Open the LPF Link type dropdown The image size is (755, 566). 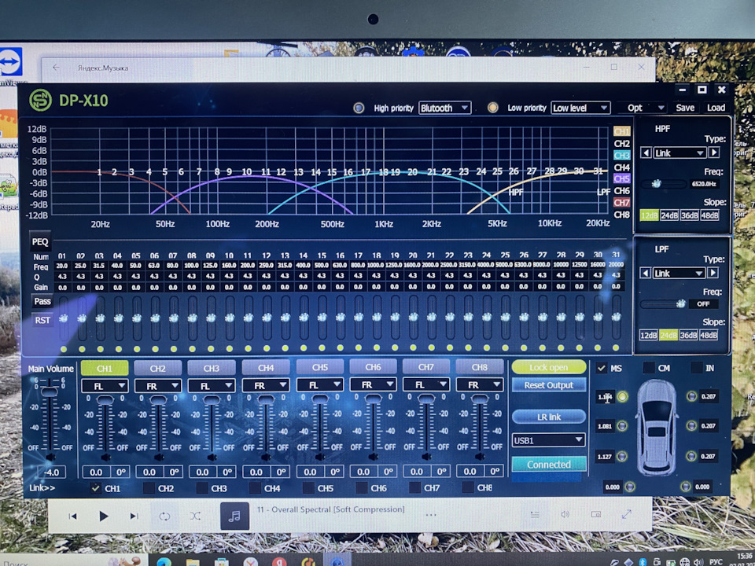679,273
